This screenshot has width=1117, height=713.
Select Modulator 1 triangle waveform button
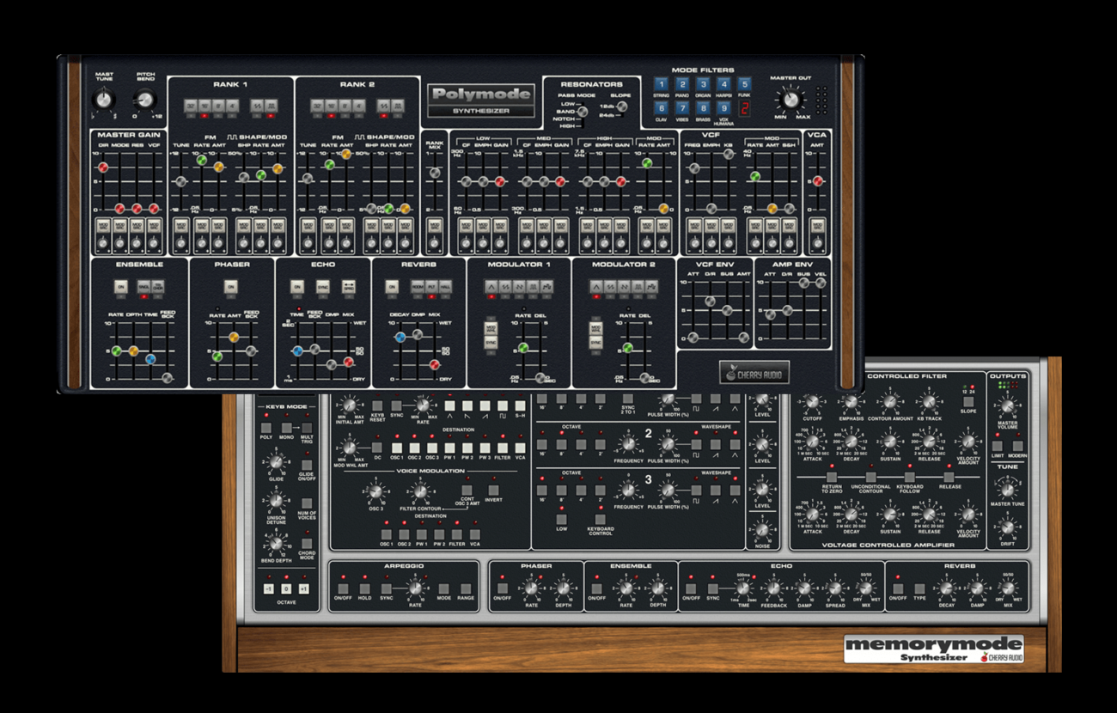pos(491,286)
